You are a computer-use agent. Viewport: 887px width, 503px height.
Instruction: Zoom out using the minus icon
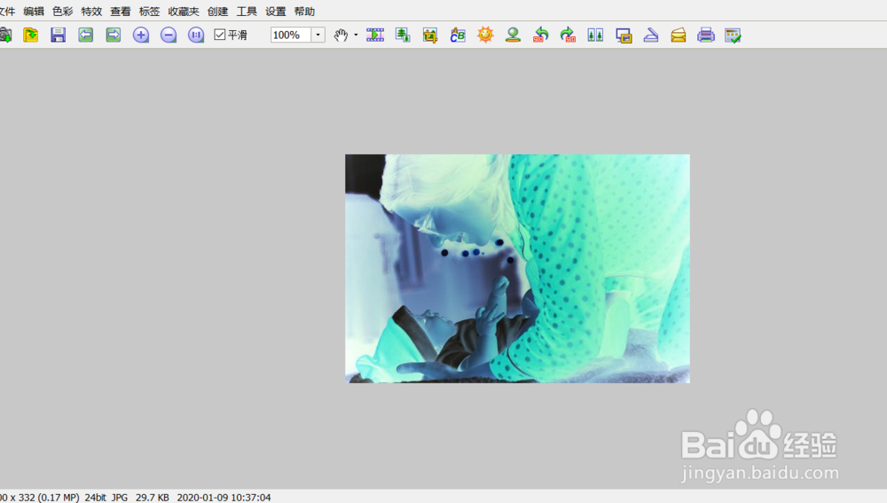[169, 35]
